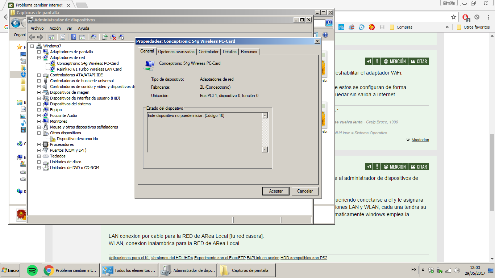Open the Otros favoritos bookmarks folder

(473, 27)
